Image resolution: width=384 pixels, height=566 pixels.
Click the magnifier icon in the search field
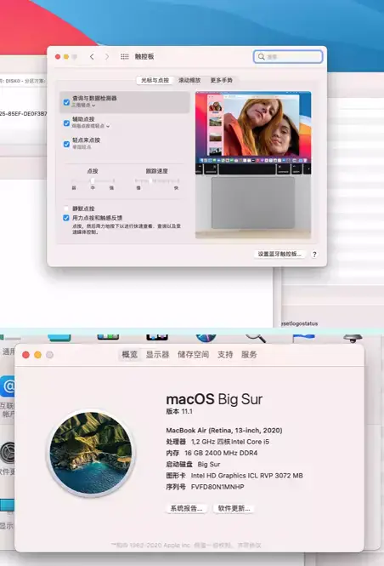261,57
